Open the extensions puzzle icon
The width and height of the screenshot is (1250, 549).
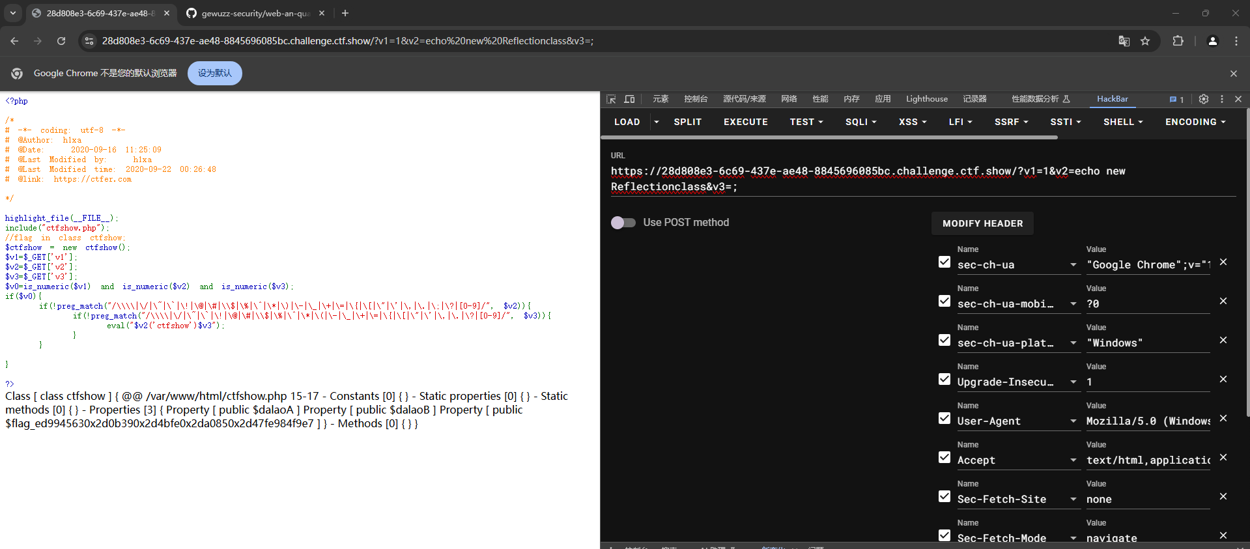click(1178, 41)
